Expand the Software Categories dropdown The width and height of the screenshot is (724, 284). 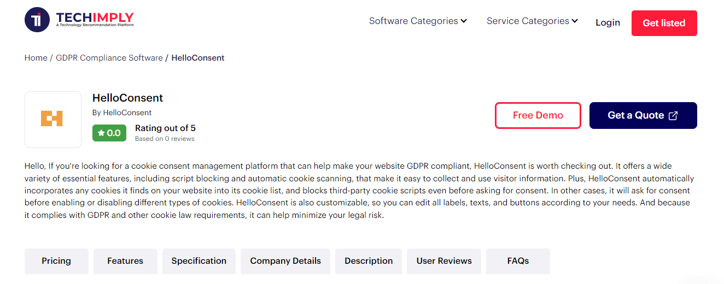[x=418, y=21]
